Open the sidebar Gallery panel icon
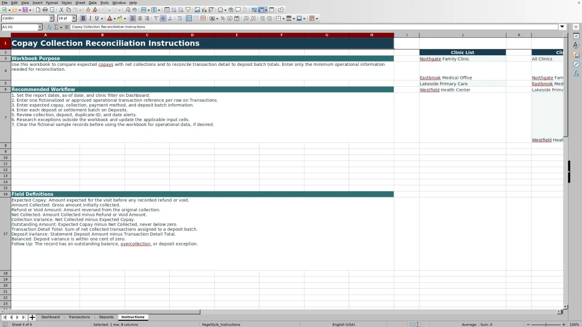 tap(576, 55)
